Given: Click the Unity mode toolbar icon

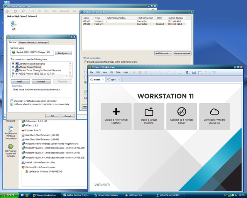Looking at the screenshot, I should [x=205, y=72].
